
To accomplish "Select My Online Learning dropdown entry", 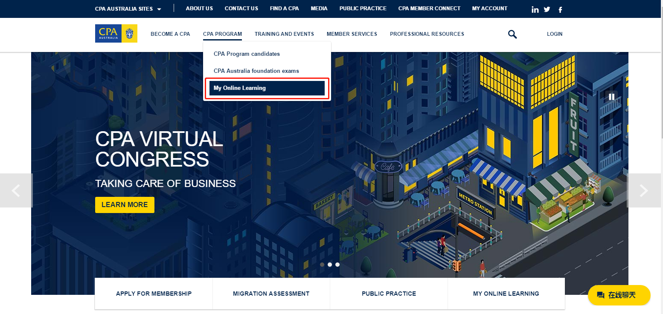I will point(267,88).
